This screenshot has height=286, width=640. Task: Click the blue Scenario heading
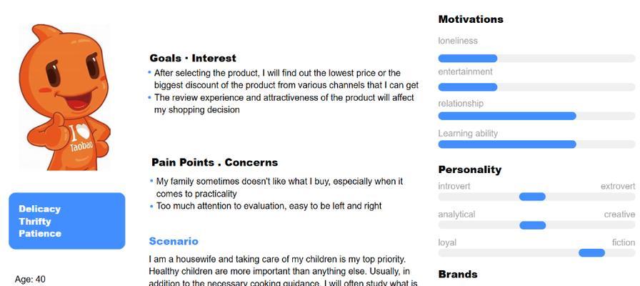(174, 241)
